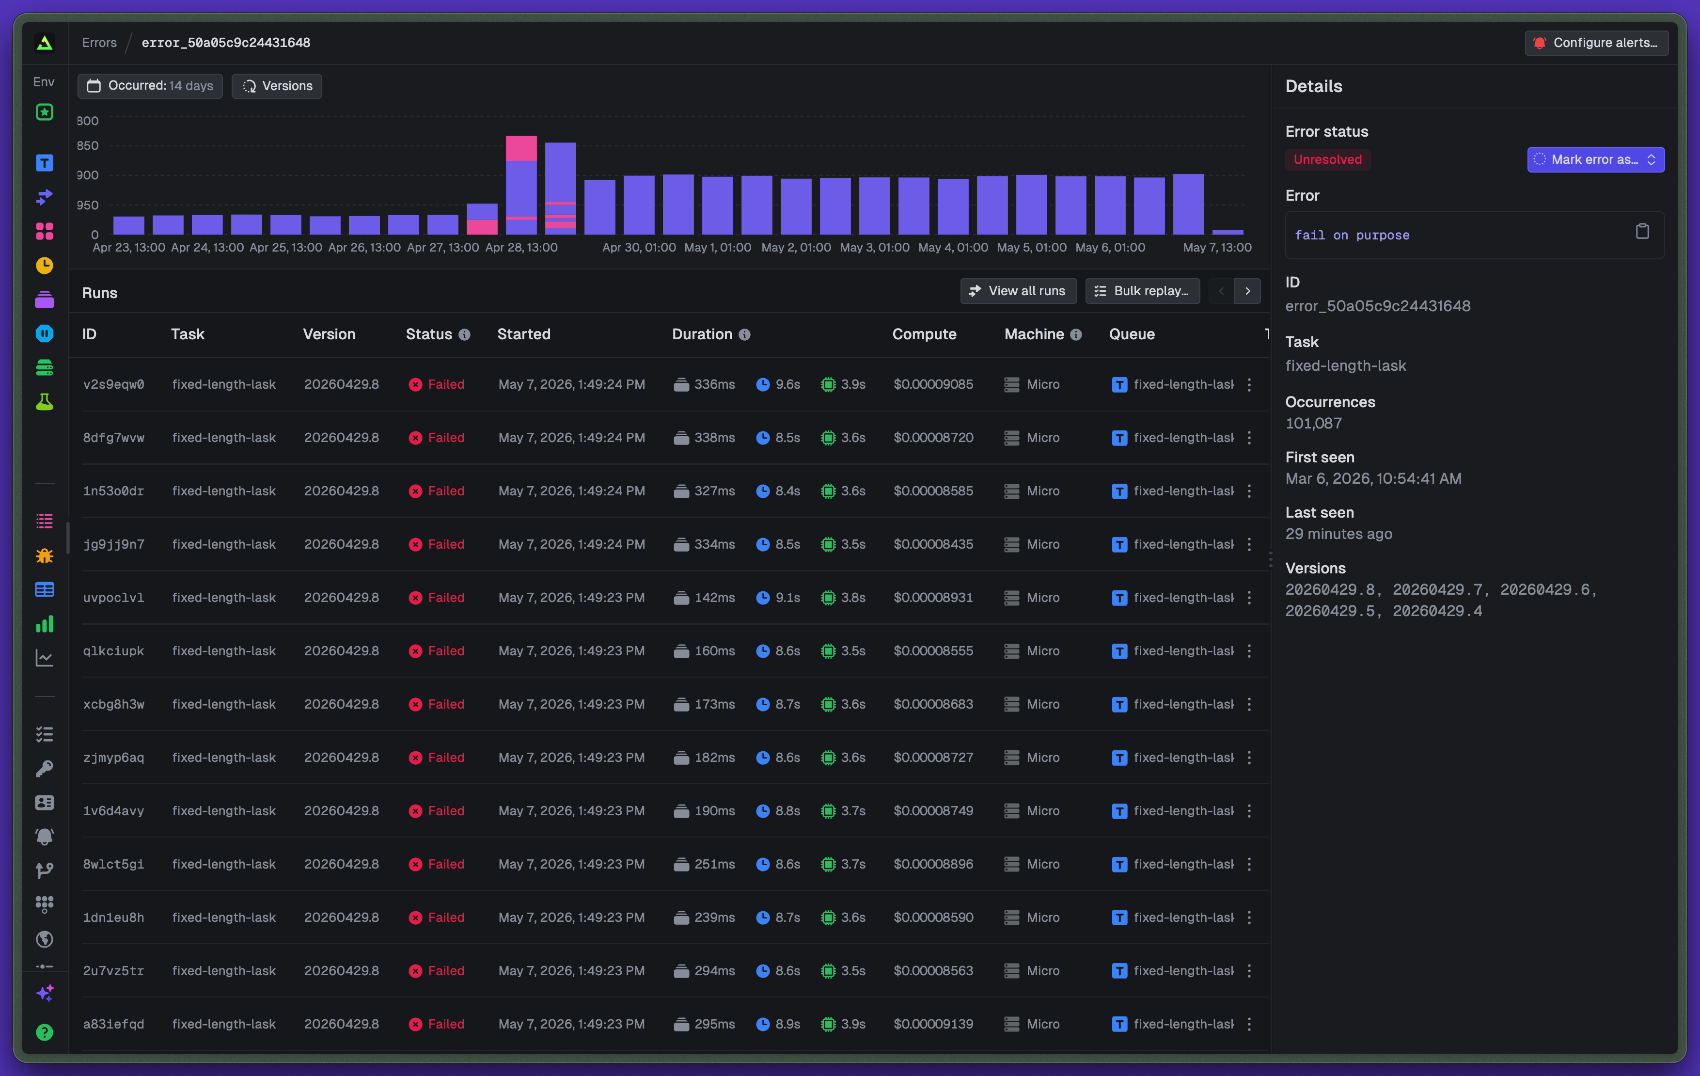Click the Started column header
1700x1076 pixels.
(524, 334)
